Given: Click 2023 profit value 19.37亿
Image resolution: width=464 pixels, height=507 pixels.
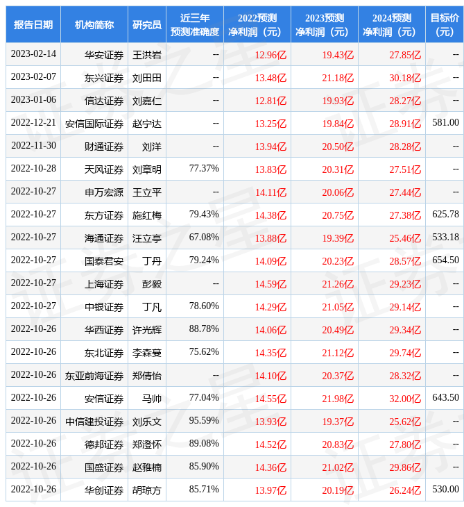Looking at the screenshot, I should [x=338, y=422].
